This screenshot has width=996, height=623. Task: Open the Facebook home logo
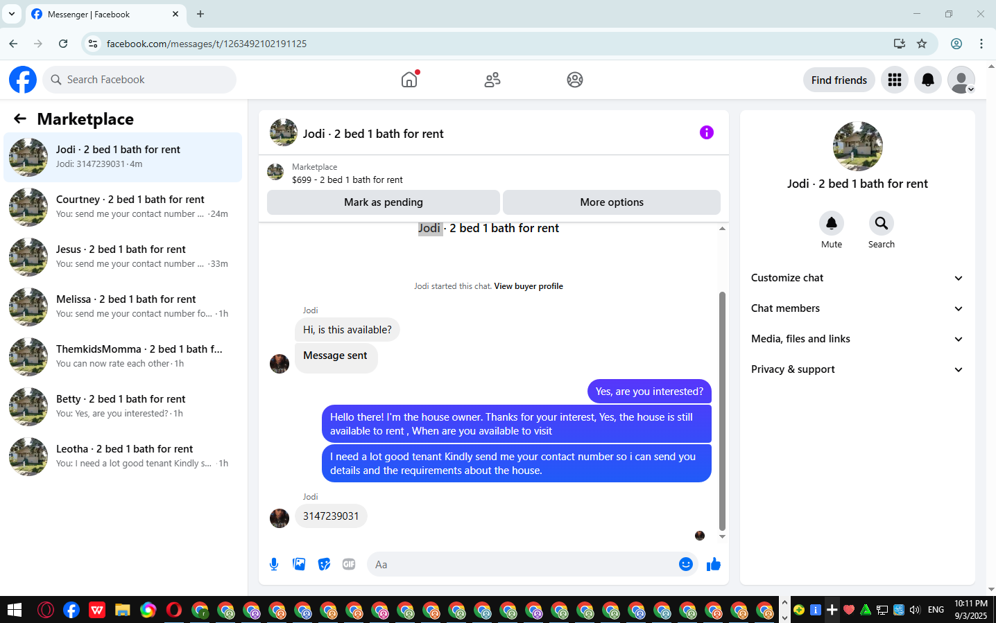[23, 80]
